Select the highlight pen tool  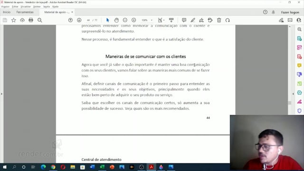[x=193, y=20]
